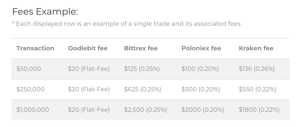Viewport: 302px width, 127px height.
Task: Select the Poloniex fee column header
Action: point(201,48)
